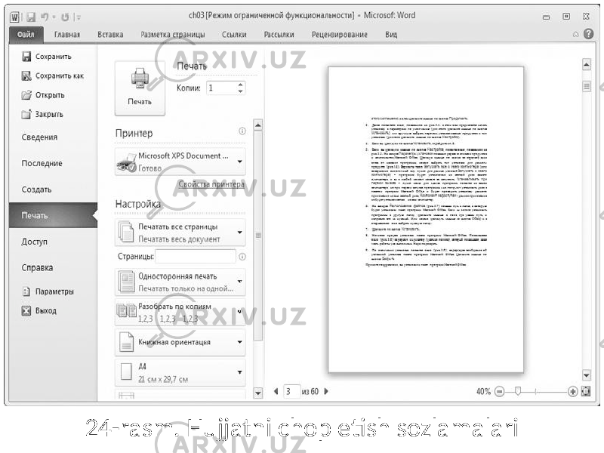Open the Сведения section
The height and width of the screenshot is (453, 604).
point(39,137)
